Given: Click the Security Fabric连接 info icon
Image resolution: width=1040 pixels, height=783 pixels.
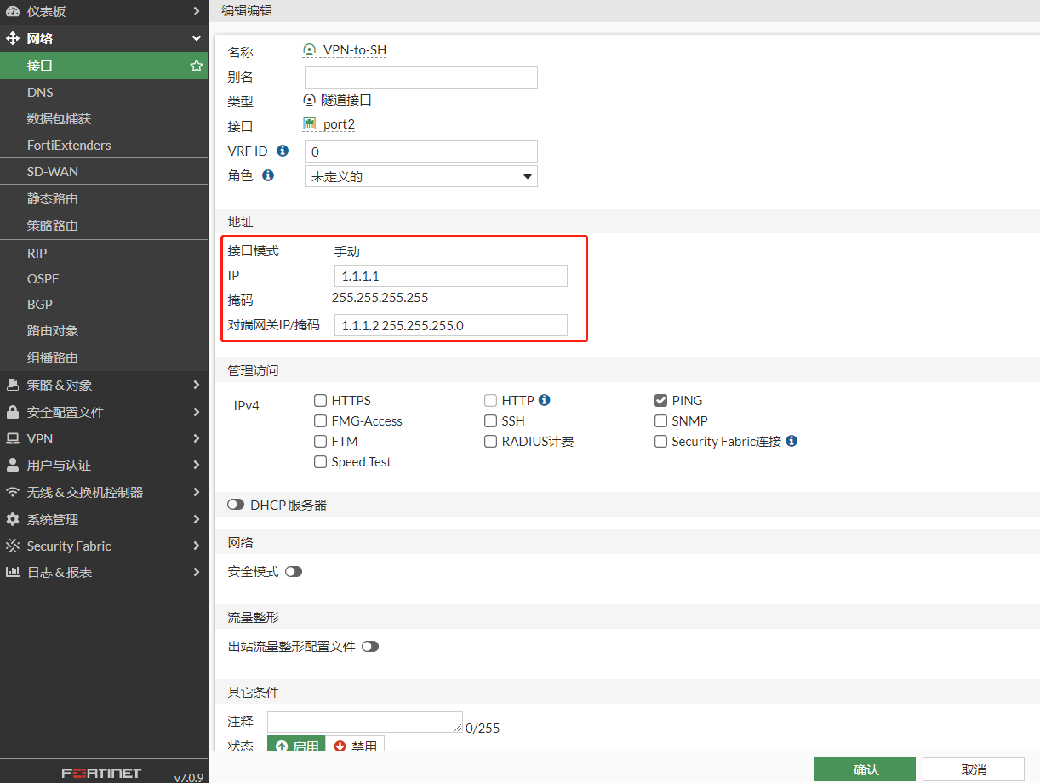Looking at the screenshot, I should 791,441.
